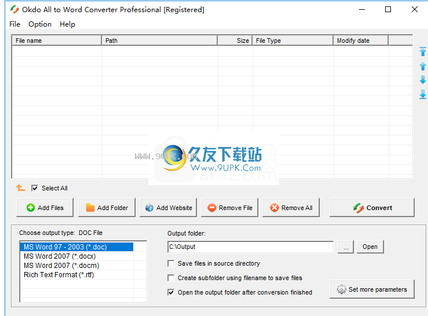Start conversion with the Convert button
428x316 pixels.
click(372, 208)
